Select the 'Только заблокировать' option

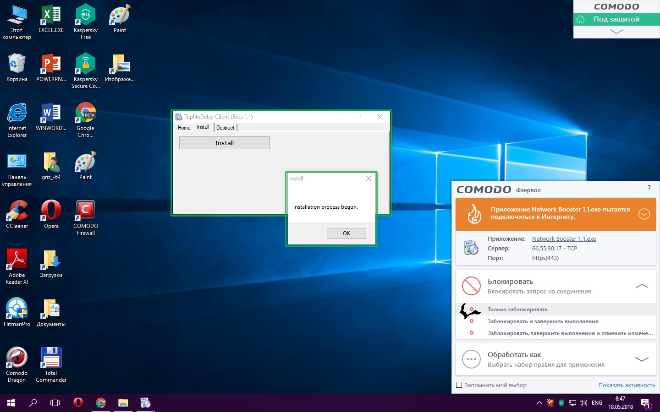517,309
